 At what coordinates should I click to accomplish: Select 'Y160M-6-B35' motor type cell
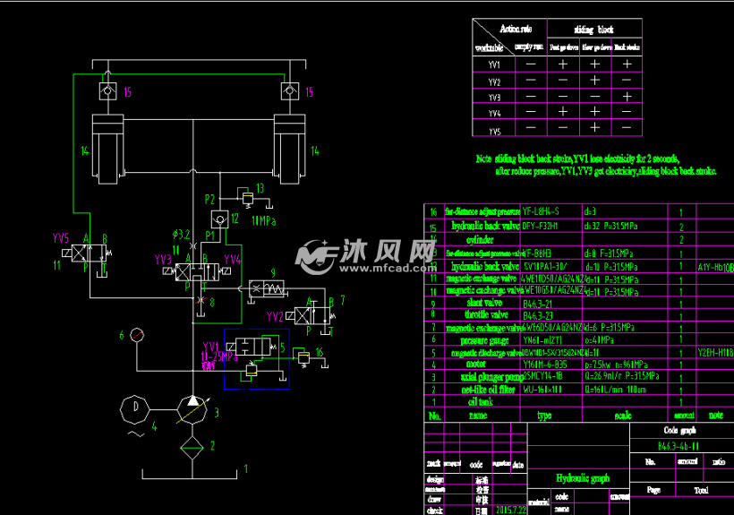point(545,365)
